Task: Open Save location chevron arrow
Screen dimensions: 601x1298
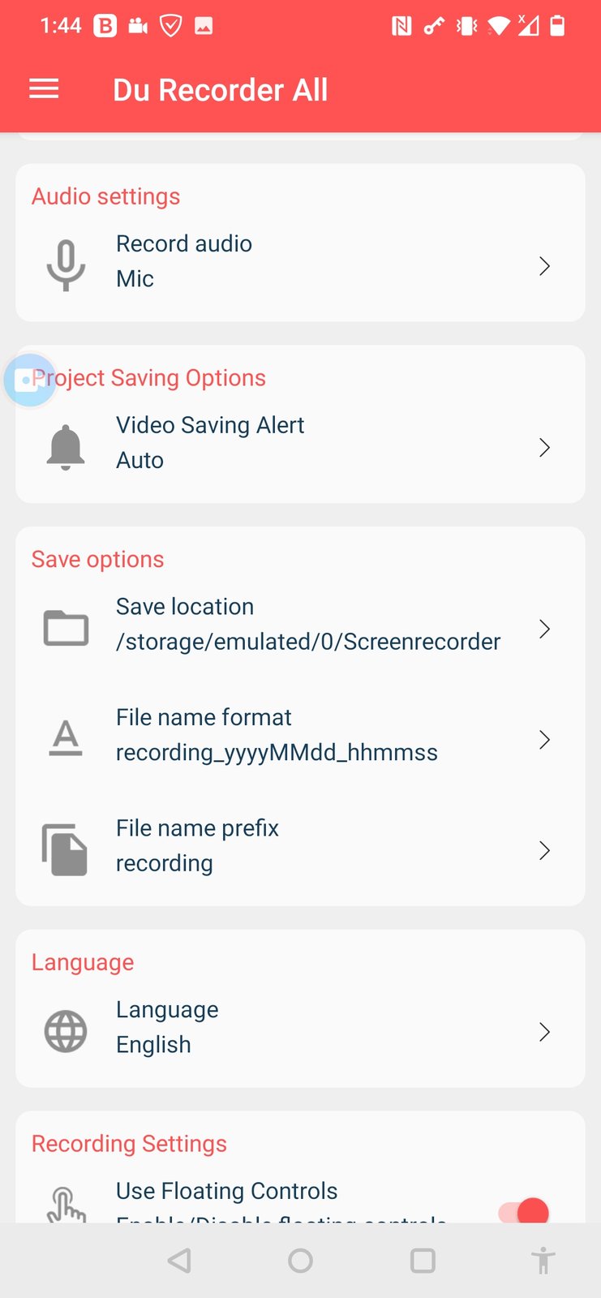Action: (544, 629)
